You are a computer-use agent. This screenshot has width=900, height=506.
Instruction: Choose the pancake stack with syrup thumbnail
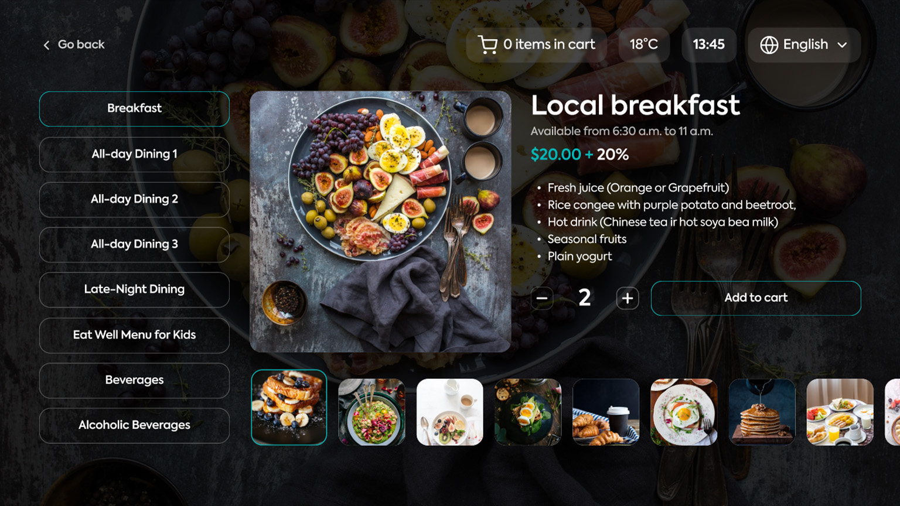tap(762, 412)
